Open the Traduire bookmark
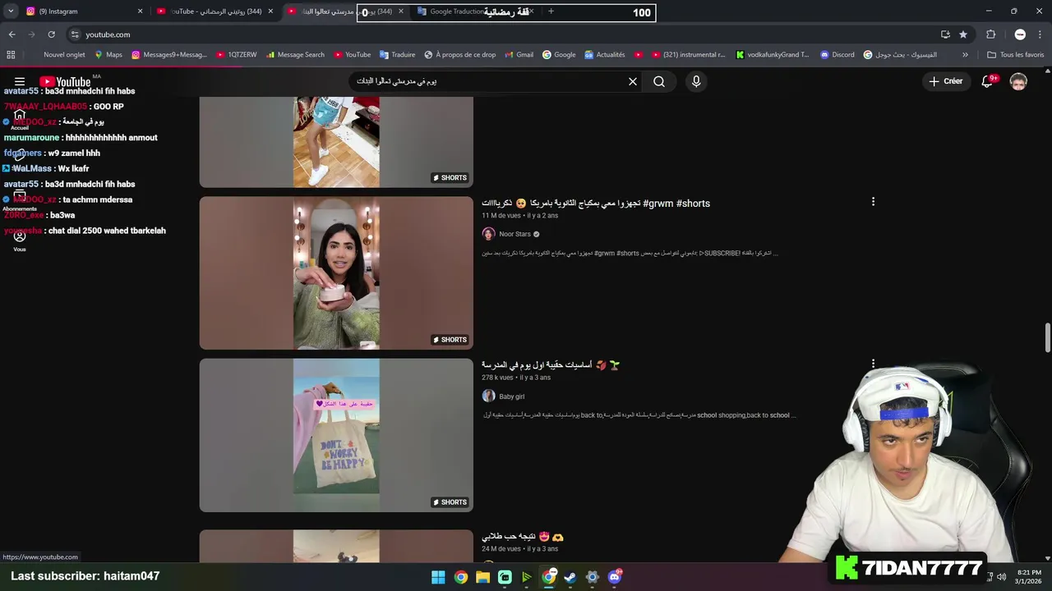The height and width of the screenshot is (591, 1052). point(397,55)
